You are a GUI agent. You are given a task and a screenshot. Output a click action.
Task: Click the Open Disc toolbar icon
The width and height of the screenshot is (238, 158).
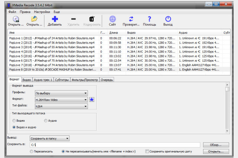click(16, 19)
